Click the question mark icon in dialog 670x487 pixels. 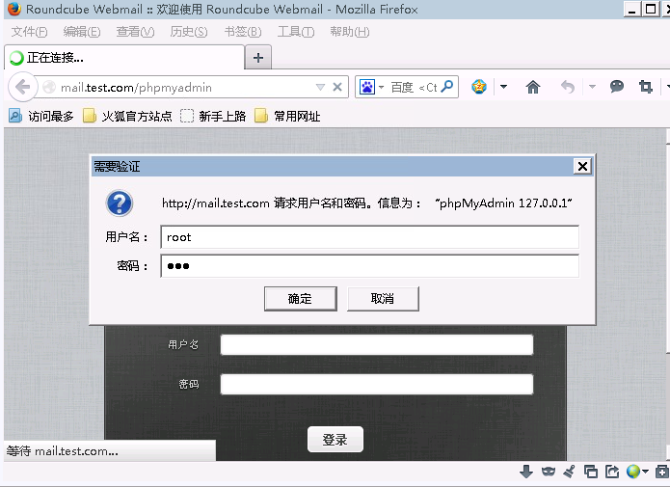click(120, 203)
